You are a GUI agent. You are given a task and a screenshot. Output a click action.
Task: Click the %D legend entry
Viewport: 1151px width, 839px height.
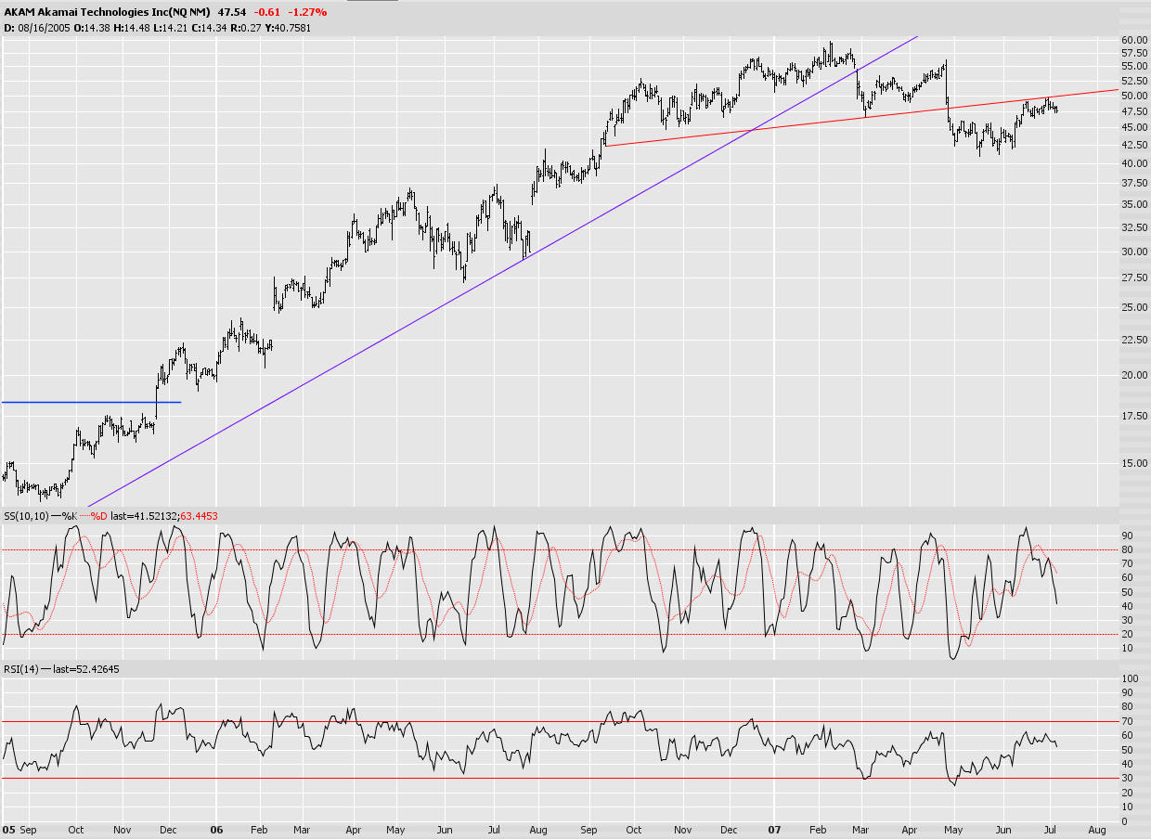(99, 515)
